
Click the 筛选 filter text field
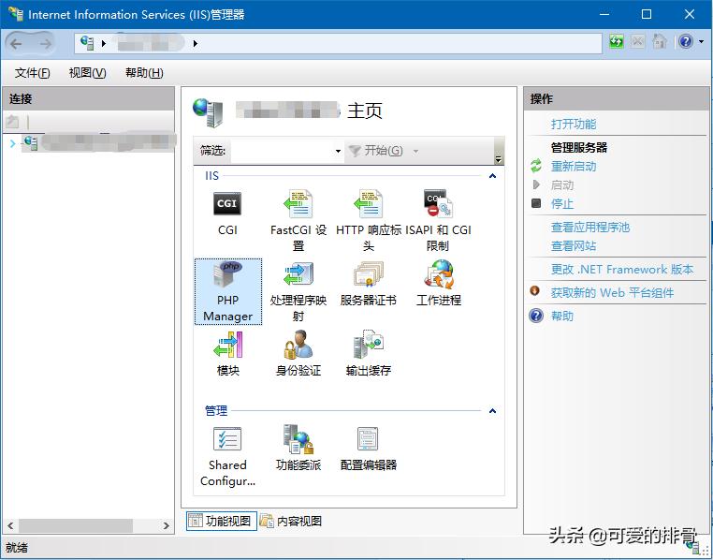[x=282, y=151]
